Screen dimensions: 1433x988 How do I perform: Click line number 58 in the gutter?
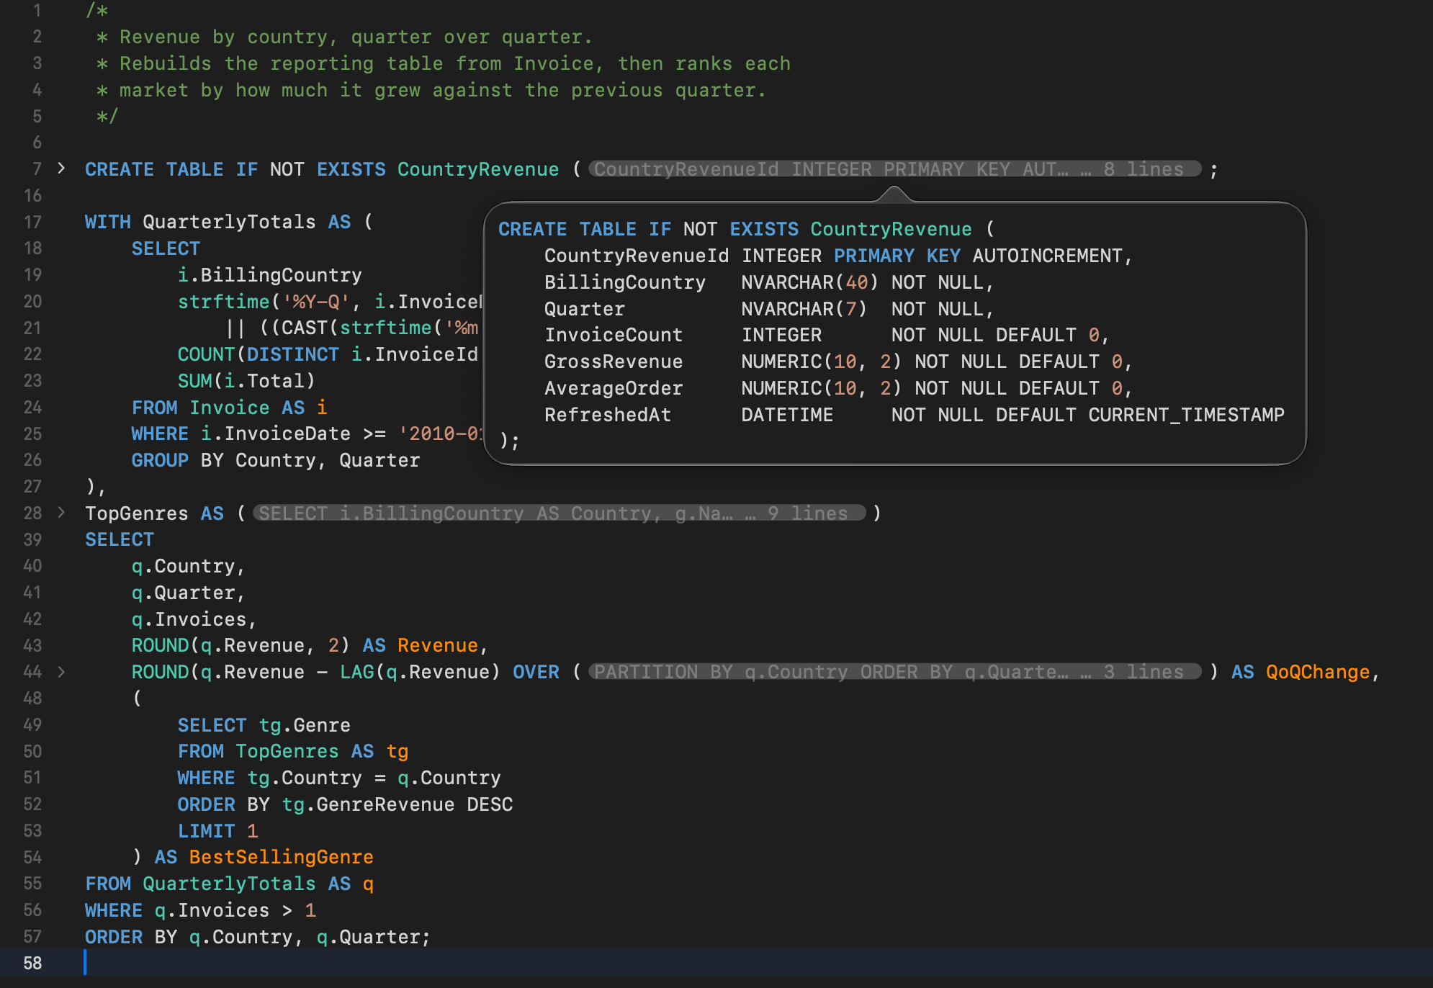(x=32, y=964)
